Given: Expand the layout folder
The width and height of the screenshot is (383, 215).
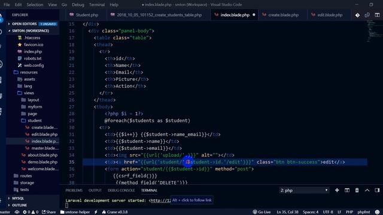Looking at the screenshot, I should coord(34,100).
